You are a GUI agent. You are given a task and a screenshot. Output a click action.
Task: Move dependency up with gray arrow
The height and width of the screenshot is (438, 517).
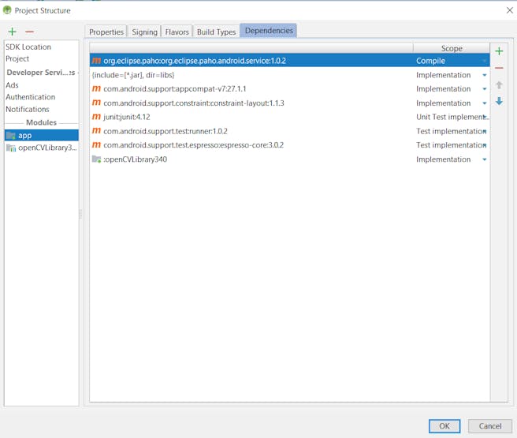(499, 84)
